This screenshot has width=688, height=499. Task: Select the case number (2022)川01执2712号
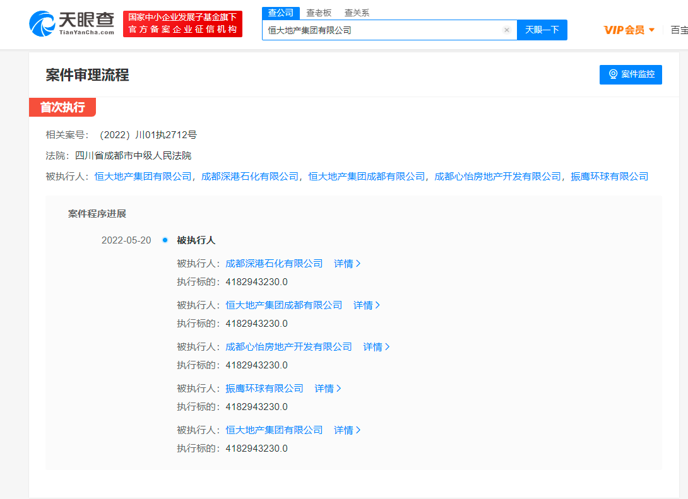148,134
